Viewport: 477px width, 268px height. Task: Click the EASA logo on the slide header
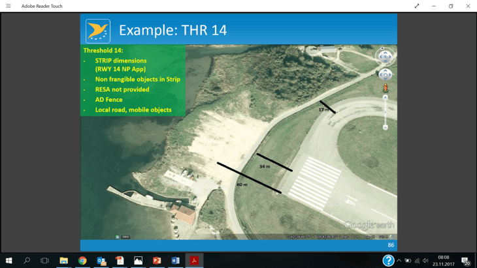pyautogui.click(x=98, y=31)
